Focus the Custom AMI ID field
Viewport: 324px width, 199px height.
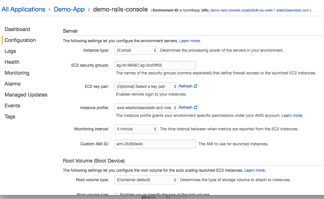155,144
